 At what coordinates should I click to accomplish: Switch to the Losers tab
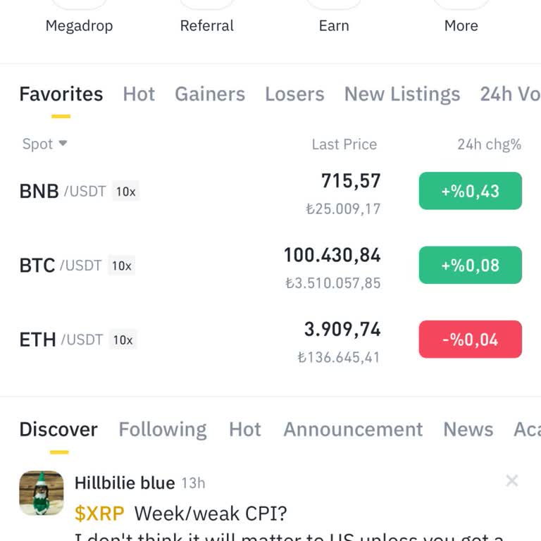tap(294, 94)
